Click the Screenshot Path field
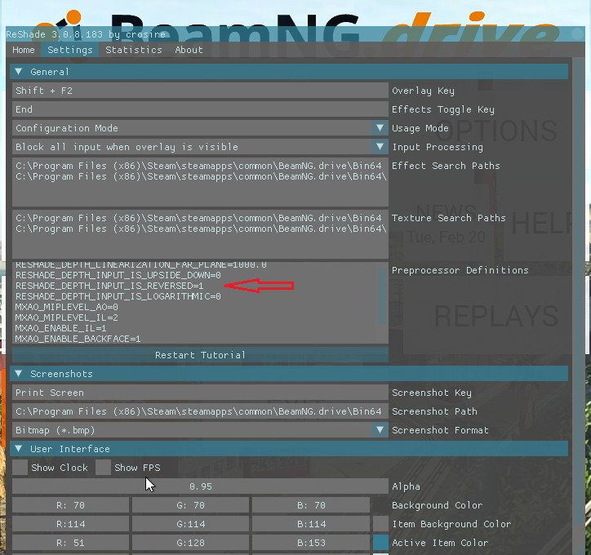The width and height of the screenshot is (591, 555). pos(200,411)
